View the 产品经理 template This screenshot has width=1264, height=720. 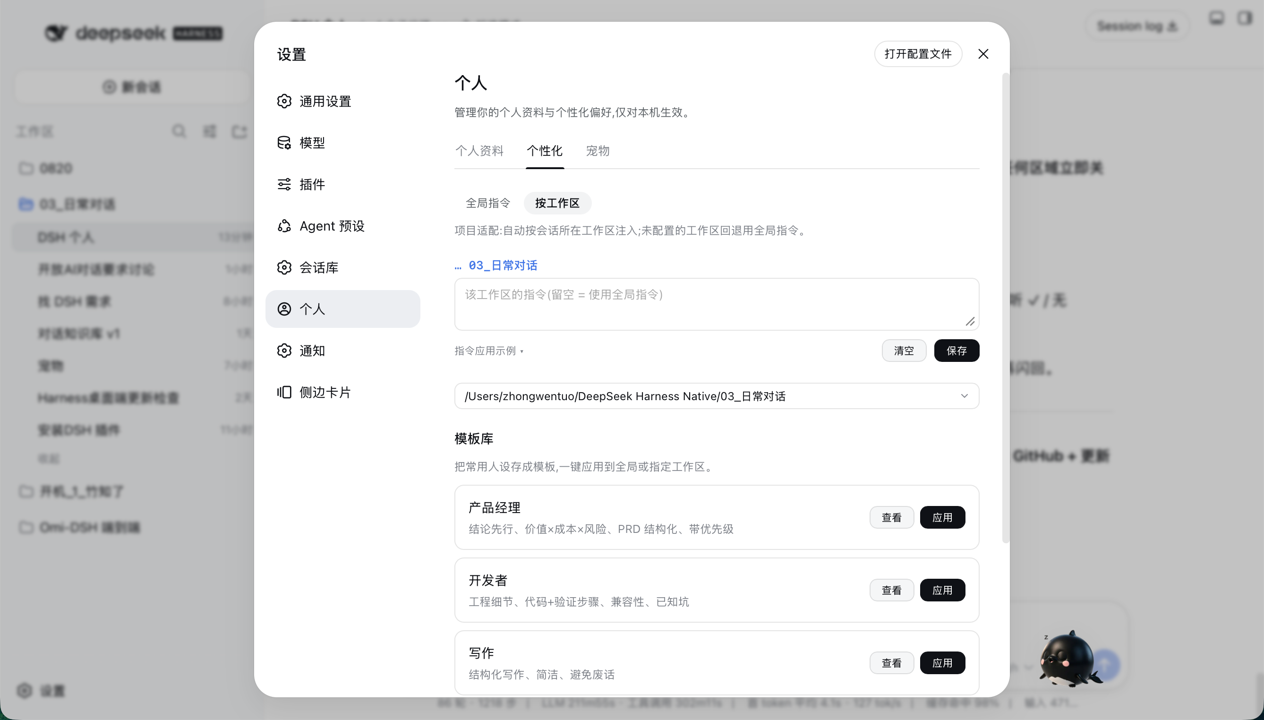click(891, 517)
